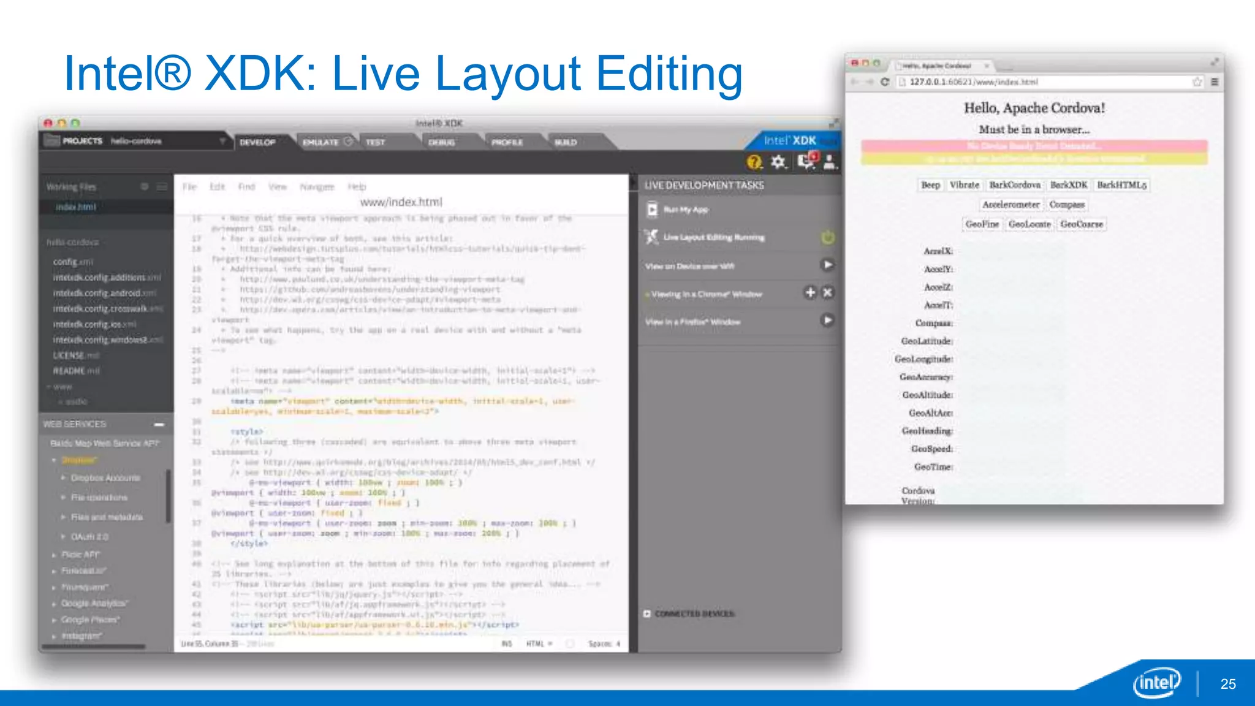Screen dimensions: 1255x706
Task: Open intelxdk.config.android.xml file
Action: 105,293
